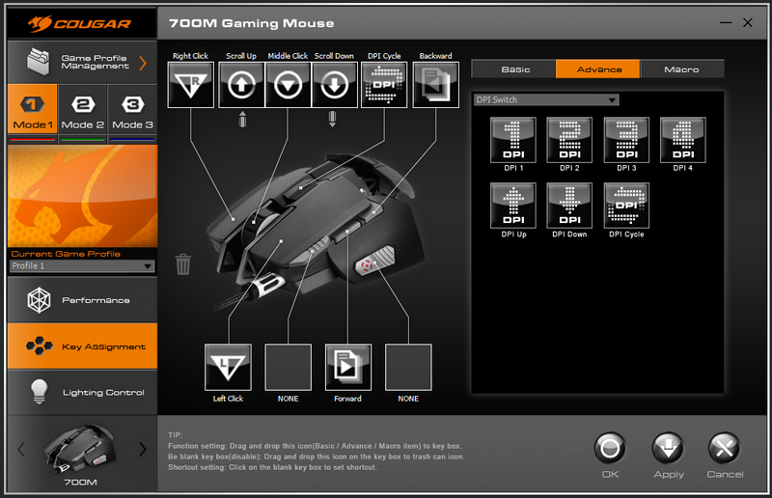Open the Key Assignment section
This screenshot has width=772, height=498.
[x=83, y=346]
